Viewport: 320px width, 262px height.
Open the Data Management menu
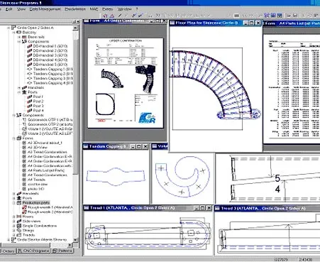45,9
